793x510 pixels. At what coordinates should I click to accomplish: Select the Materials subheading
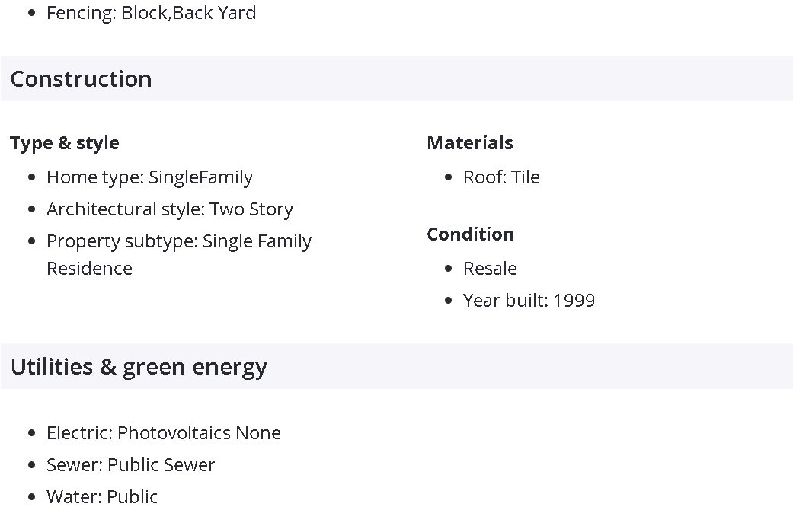[x=469, y=143]
